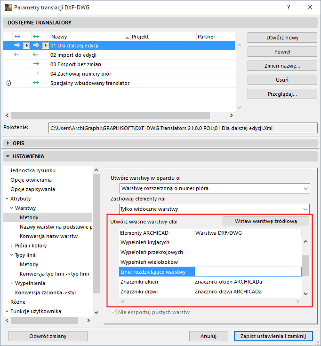
Task: Click the green arrow of '04 Zachowaj numery piór'
Action: pos(36,73)
